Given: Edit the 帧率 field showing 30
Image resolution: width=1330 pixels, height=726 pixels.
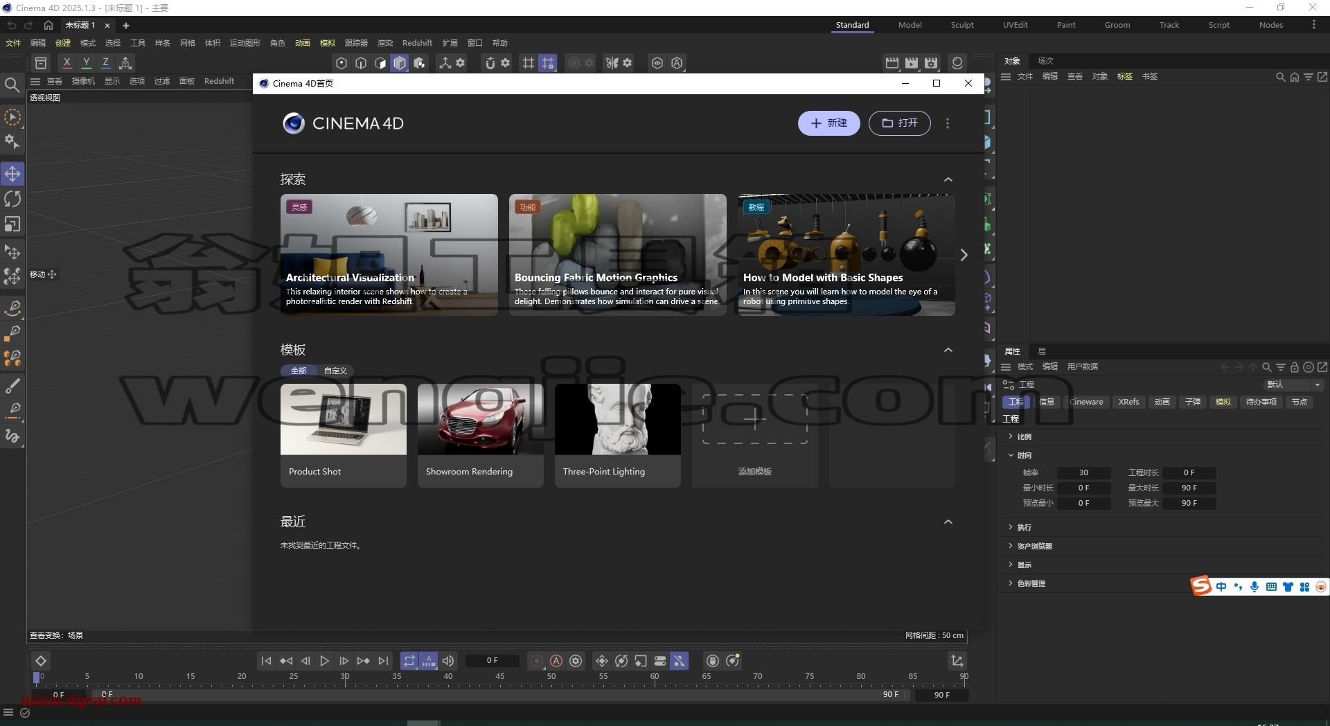Looking at the screenshot, I should [x=1083, y=472].
